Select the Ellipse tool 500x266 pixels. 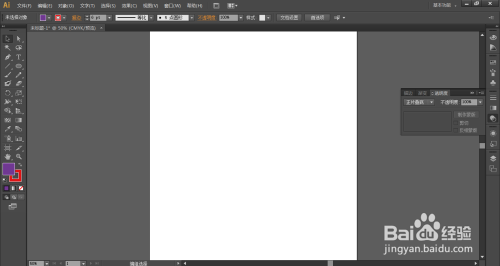pyautogui.click(x=18, y=66)
